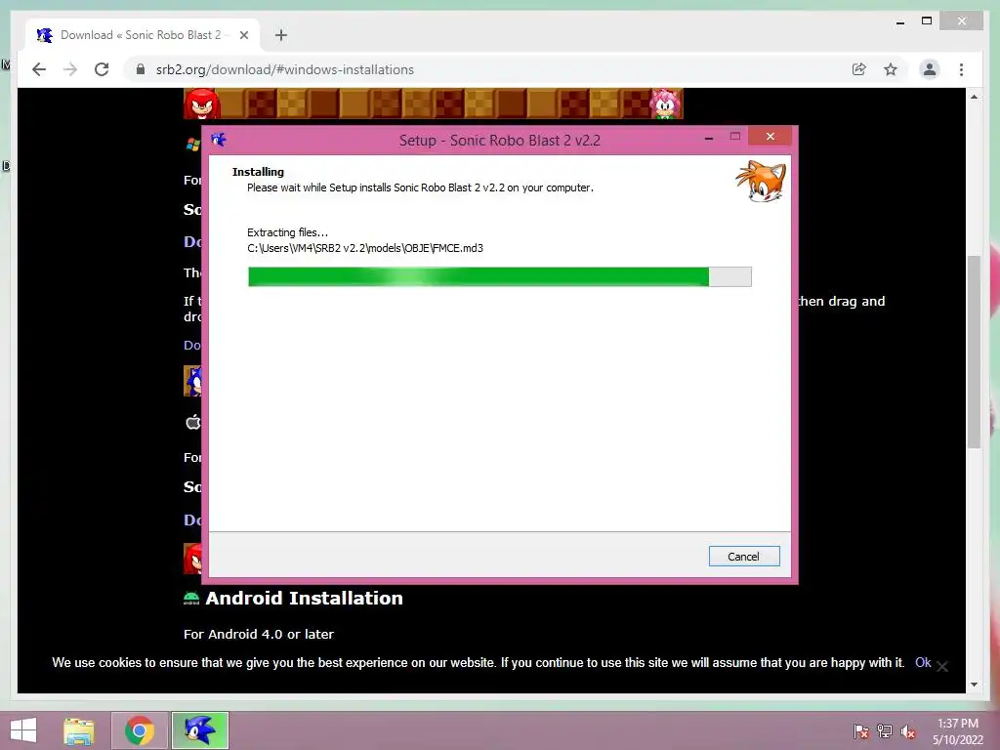Click the Apple logo icon on page
Viewport: 1000px width, 750px height.
[192, 422]
